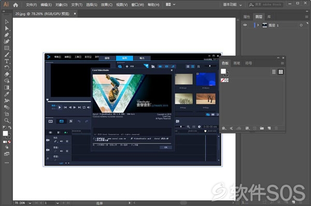
Task: Switch to the 画笔 tab
Action: [237, 63]
